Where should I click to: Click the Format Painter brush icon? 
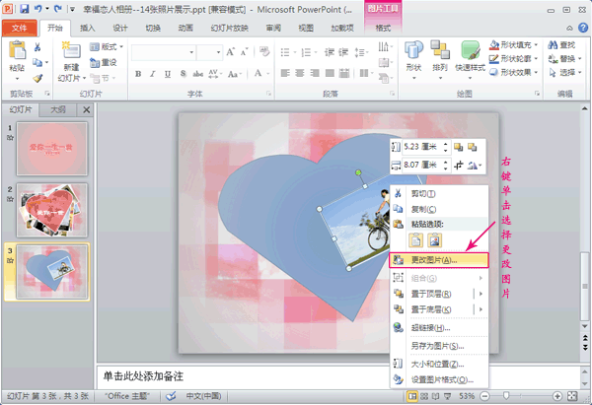37,78
